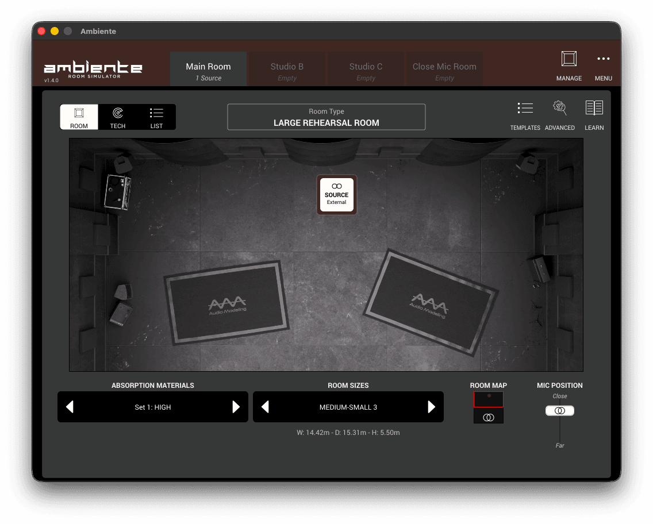Switch to Tech view
The width and height of the screenshot is (653, 524).
tap(118, 117)
